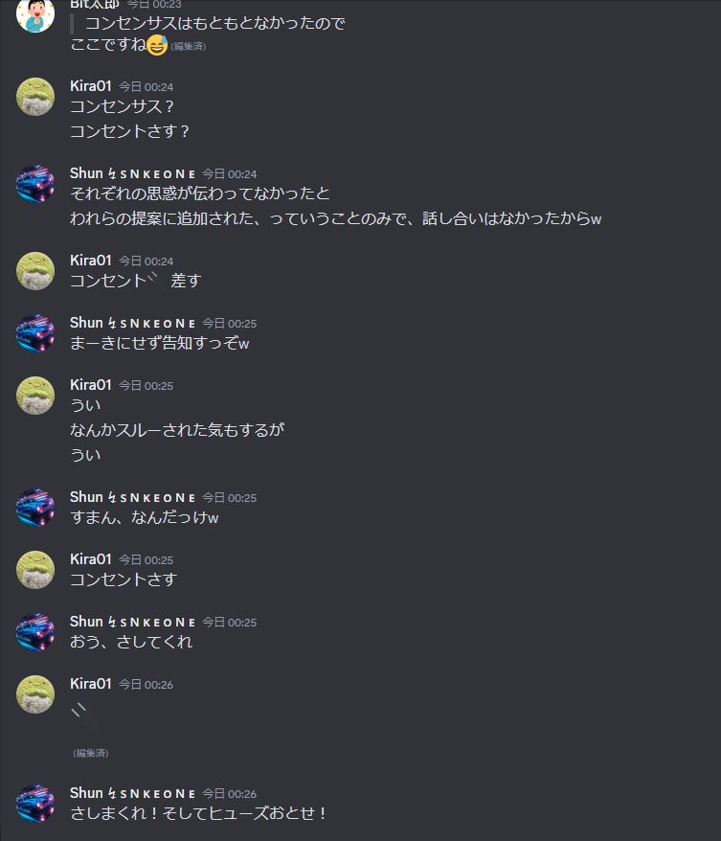Image resolution: width=721 pixels, height=841 pixels.
Task: Click the quoted reply コンセンサスはもともとなかったので
Action: tap(215, 23)
